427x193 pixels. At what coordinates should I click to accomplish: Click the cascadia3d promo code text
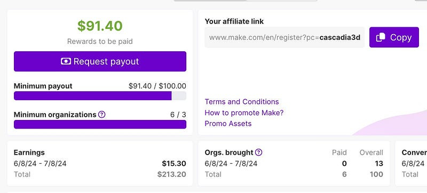pos(340,37)
